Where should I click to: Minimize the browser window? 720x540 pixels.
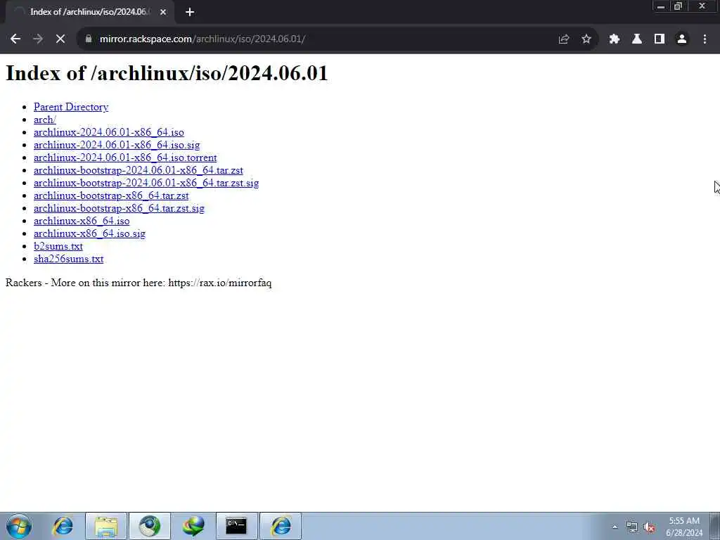click(661, 6)
